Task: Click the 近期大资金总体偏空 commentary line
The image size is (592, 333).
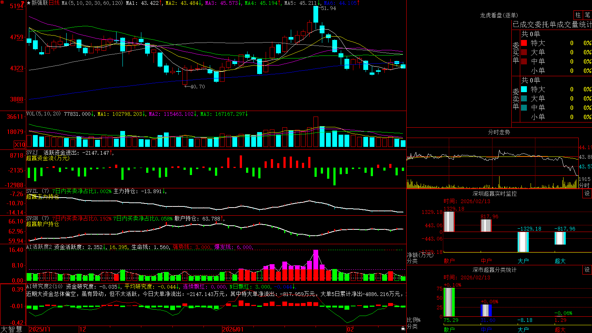Action: point(216,294)
